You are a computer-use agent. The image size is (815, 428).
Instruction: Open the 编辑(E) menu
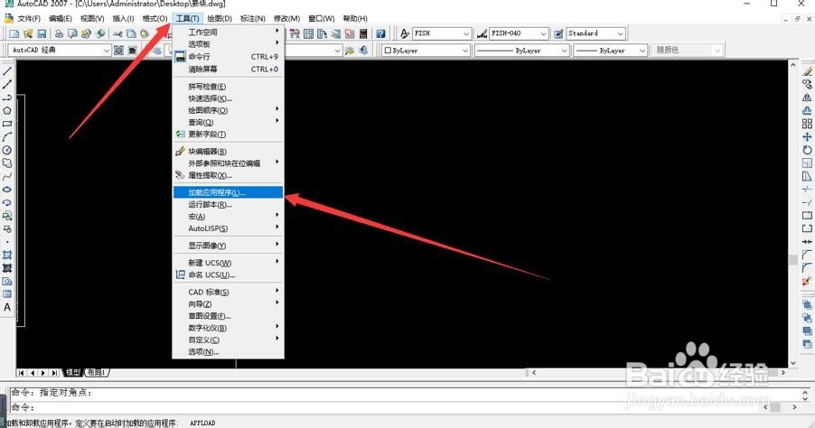pos(61,19)
